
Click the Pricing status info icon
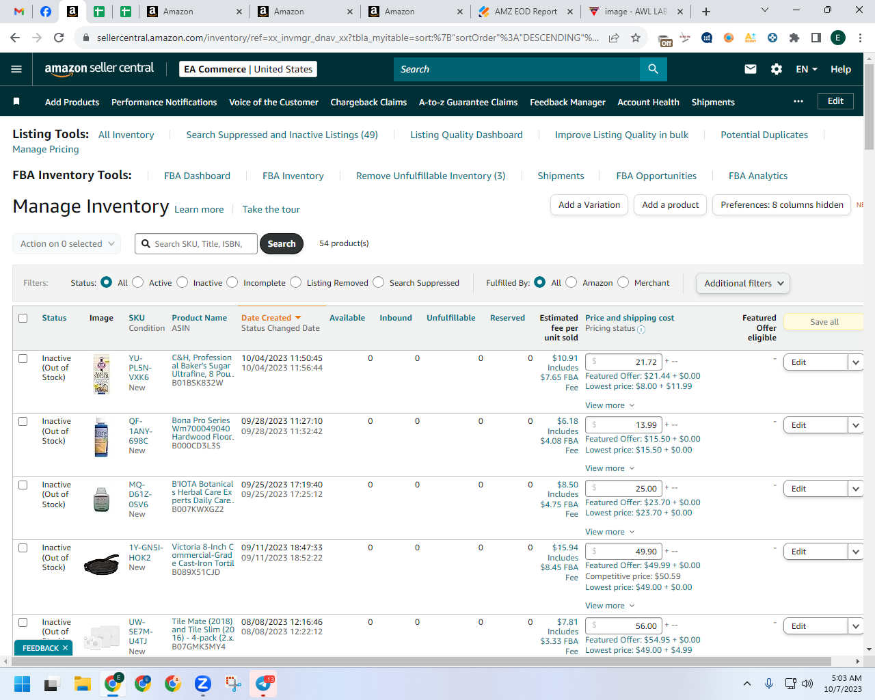(x=641, y=329)
